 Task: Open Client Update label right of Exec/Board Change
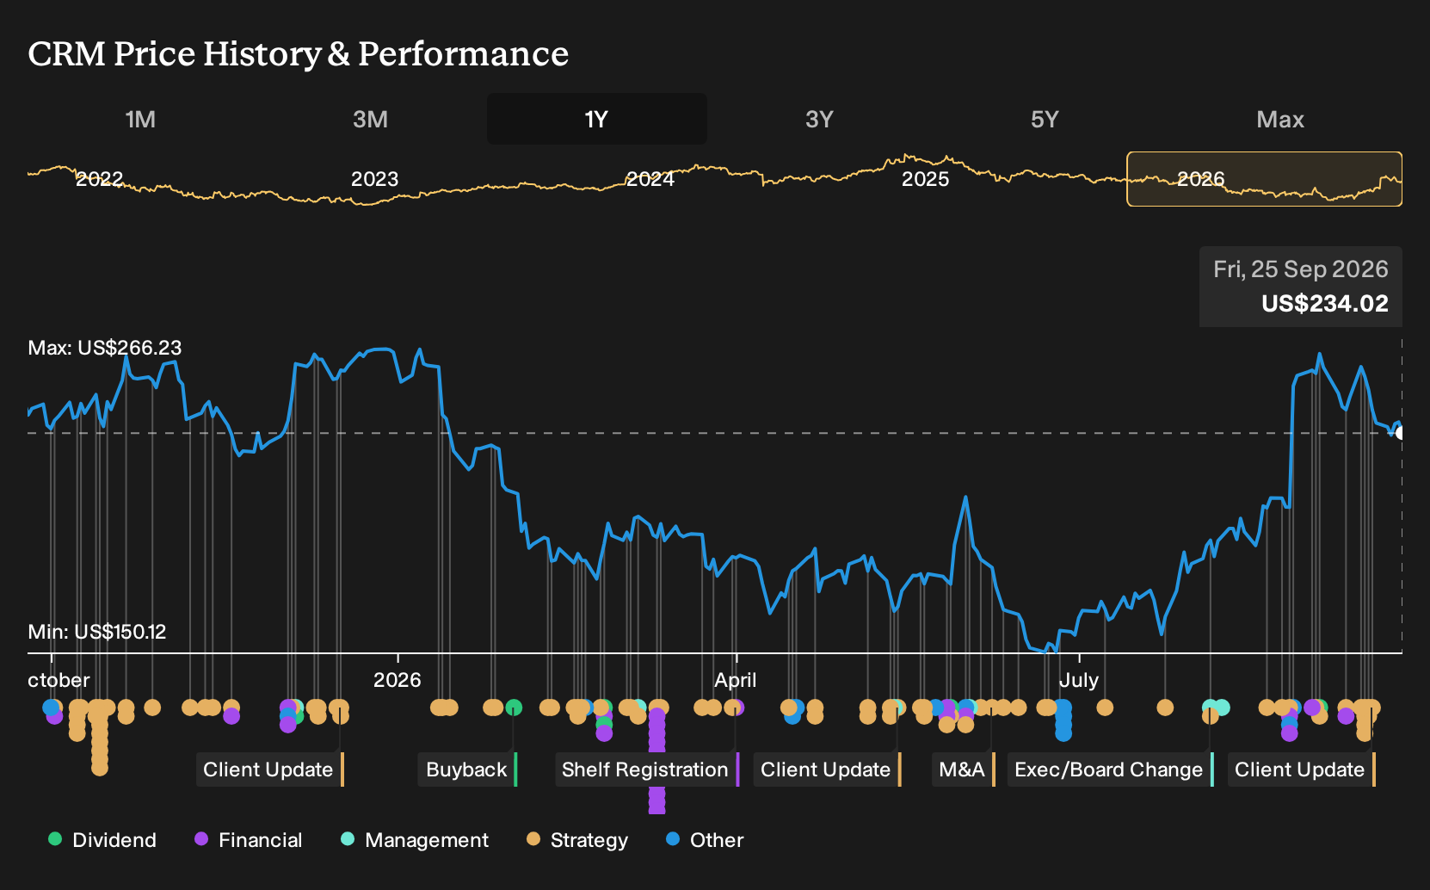coord(1301,769)
